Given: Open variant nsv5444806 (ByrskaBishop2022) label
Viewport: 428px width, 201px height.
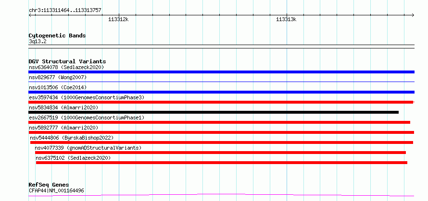Looking at the screenshot, I should coord(72,138).
